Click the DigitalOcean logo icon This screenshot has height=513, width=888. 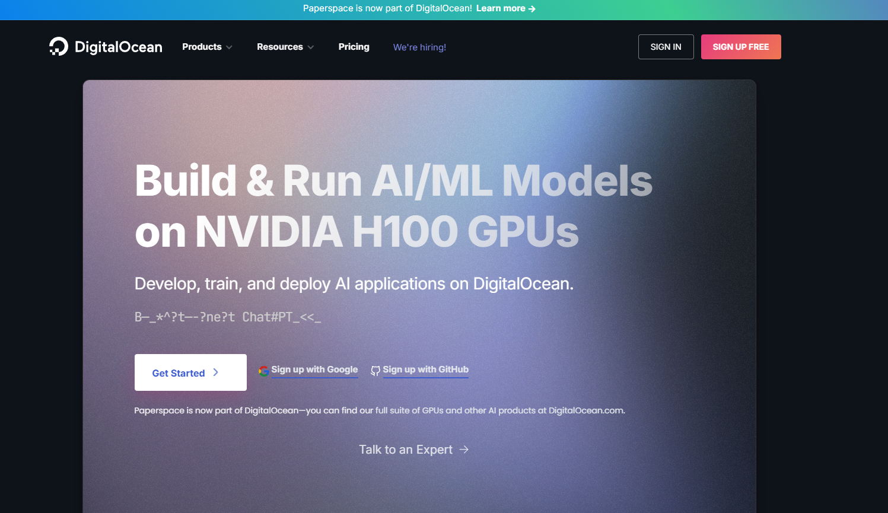pyautogui.click(x=59, y=46)
